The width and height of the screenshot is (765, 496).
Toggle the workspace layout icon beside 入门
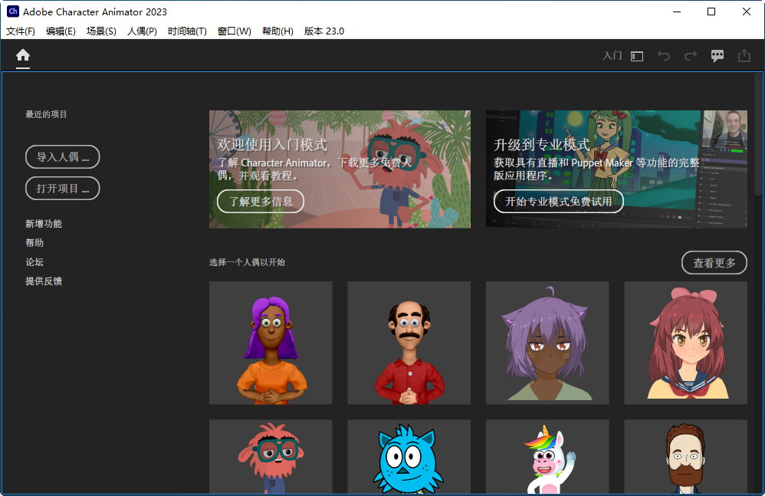(636, 55)
